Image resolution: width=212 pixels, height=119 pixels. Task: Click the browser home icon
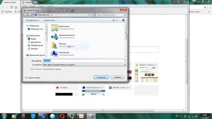[x=16, y=7]
